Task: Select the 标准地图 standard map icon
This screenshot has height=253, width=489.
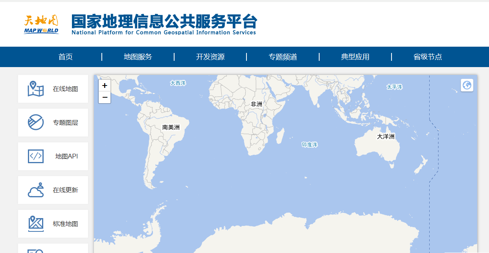Action: tap(35, 224)
